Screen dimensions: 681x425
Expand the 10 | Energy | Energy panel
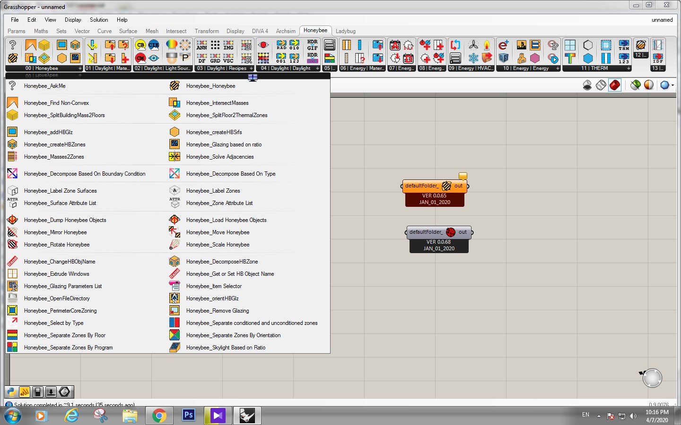[x=558, y=68]
